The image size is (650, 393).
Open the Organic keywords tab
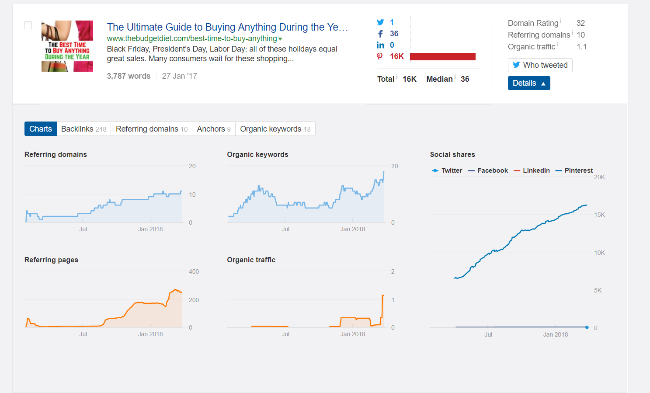275,129
